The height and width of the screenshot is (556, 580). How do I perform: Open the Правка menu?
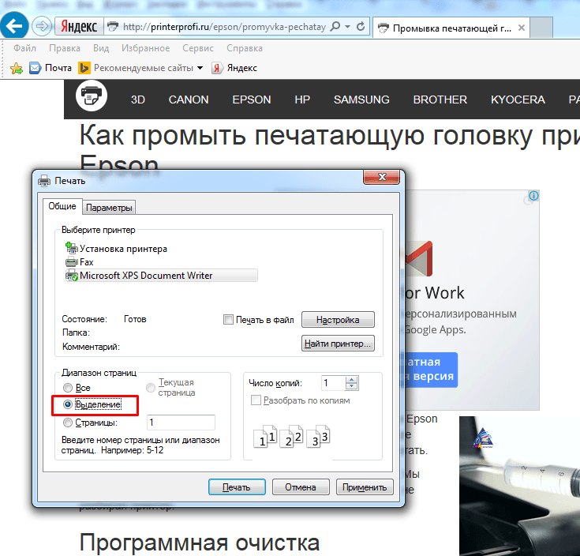pyautogui.click(x=65, y=48)
